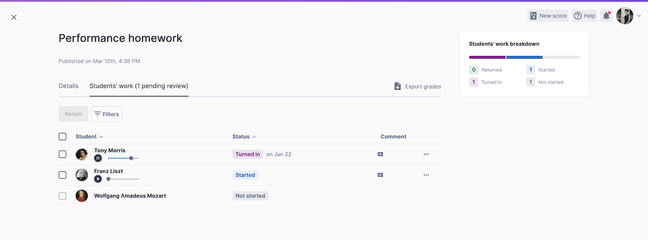Select all students checkbox
Viewport: 648px width, 240px height.
pyautogui.click(x=62, y=137)
